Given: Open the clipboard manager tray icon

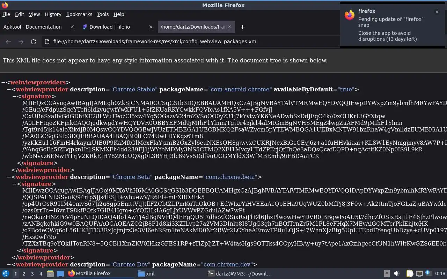Looking at the screenshot, I should (x=410, y=273).
